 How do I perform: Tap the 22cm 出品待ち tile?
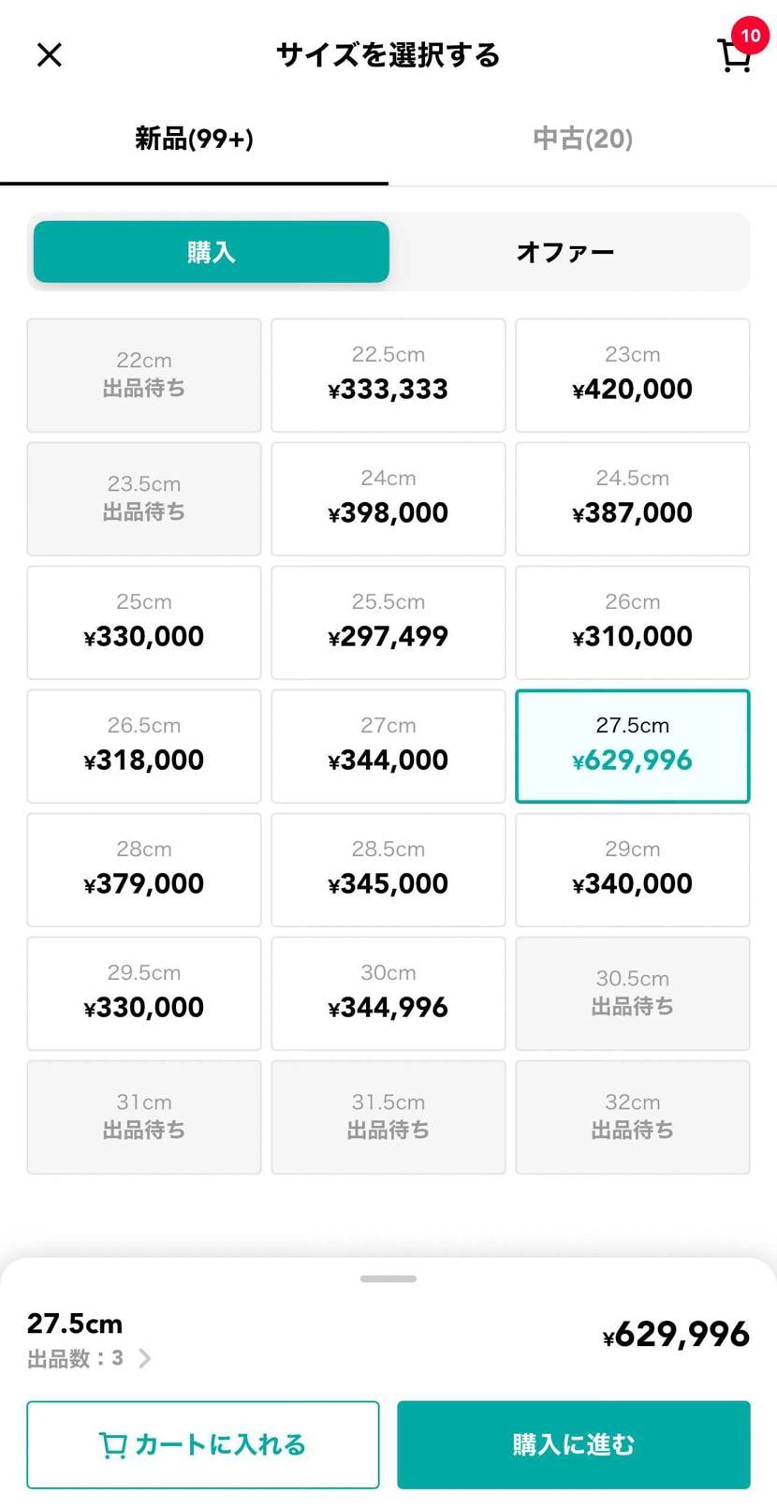pyautogui.click(x=144, y=376)
